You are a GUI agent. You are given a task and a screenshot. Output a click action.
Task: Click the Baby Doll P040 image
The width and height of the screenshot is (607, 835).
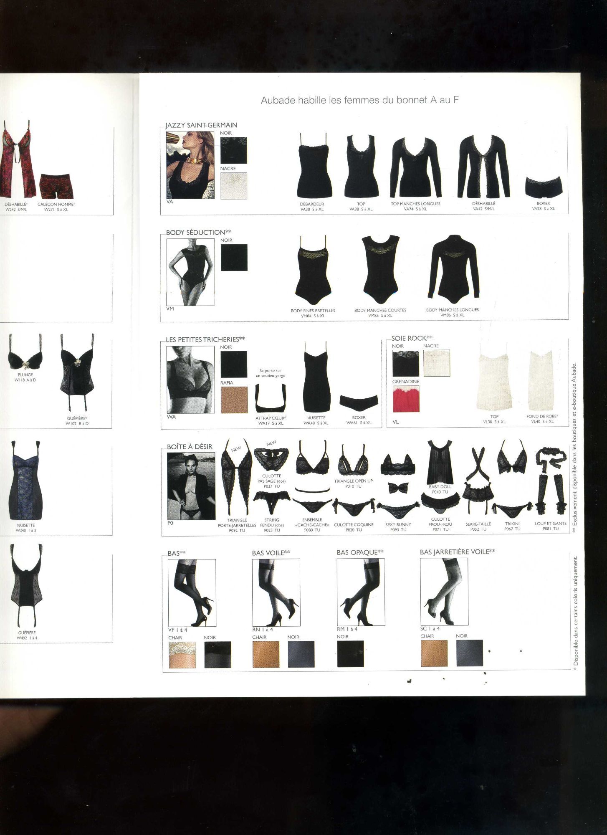[x=440, y=462]
